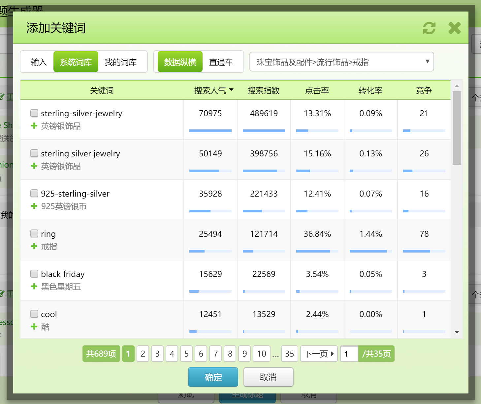Open the 珠宝饰品及配件 category dropdown
Screen dimensions: 481x404
pyautogui.click(x=342, y=62)
